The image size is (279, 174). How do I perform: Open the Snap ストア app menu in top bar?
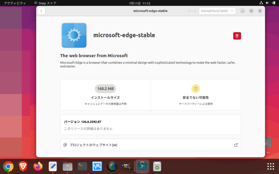[45, 3]
